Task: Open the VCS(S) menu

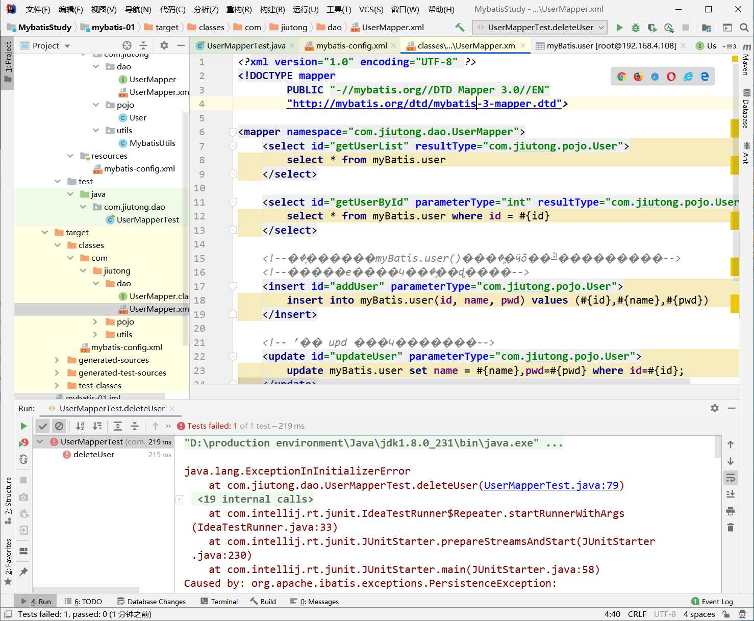Action: click(x=371, y=9)
